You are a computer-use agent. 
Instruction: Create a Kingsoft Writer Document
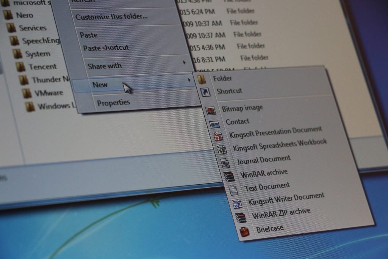286,198
